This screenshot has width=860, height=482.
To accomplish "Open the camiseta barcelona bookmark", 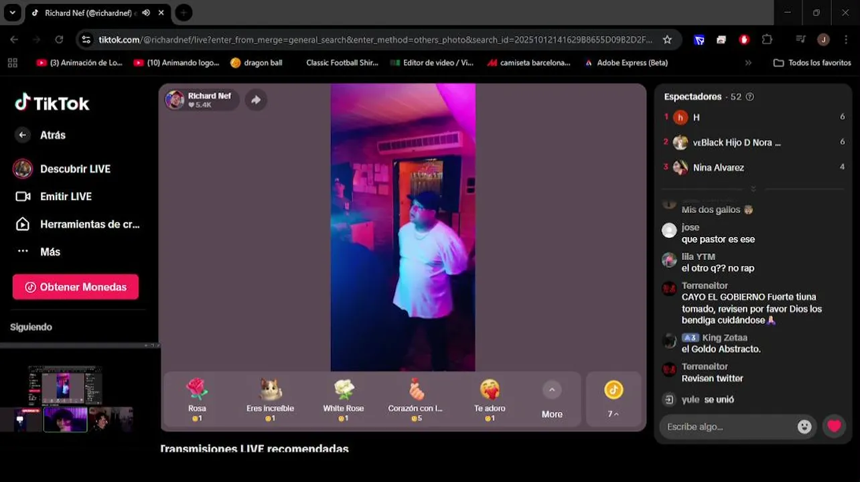I will [x=529, y=63].
